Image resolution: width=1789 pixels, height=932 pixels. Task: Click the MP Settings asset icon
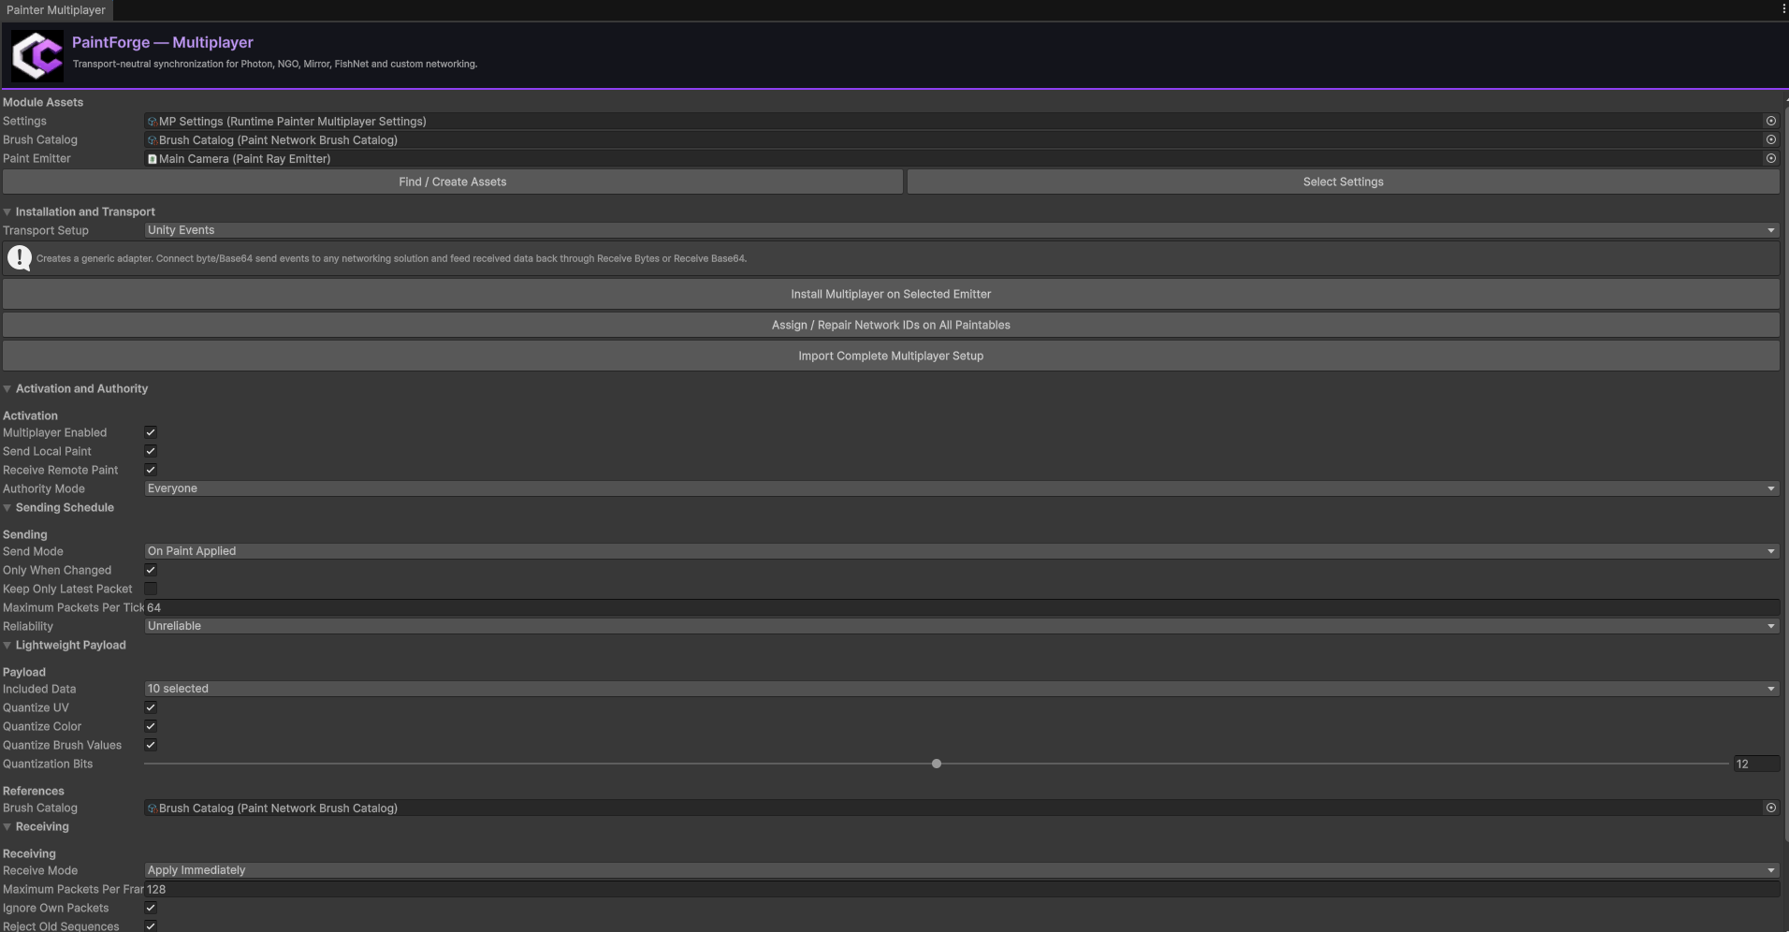pyautogui.click(x=153, y=122)
